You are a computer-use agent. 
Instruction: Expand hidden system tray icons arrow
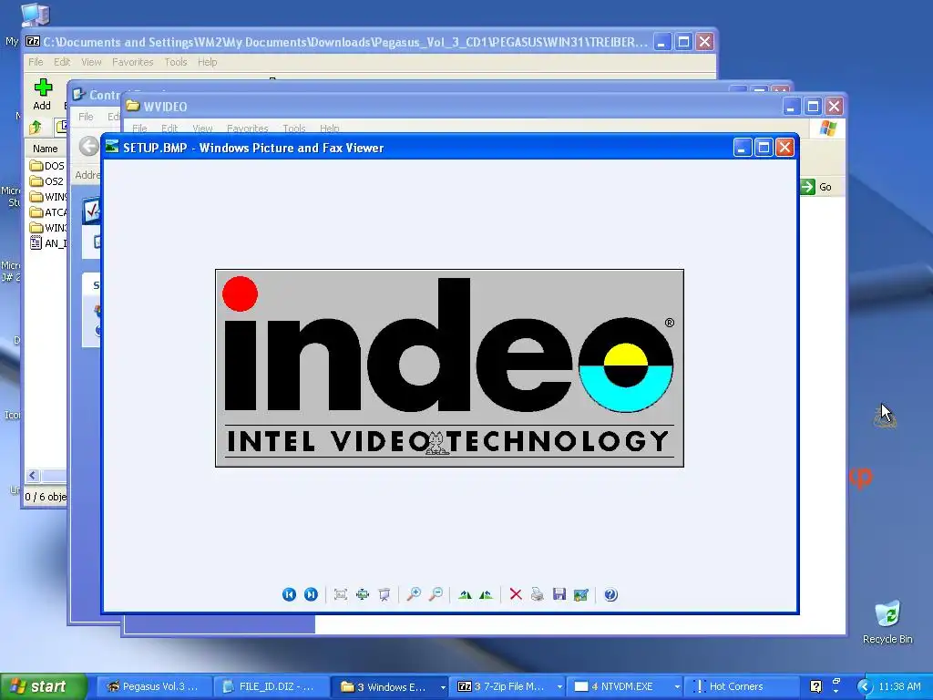(x=865, y=687)
